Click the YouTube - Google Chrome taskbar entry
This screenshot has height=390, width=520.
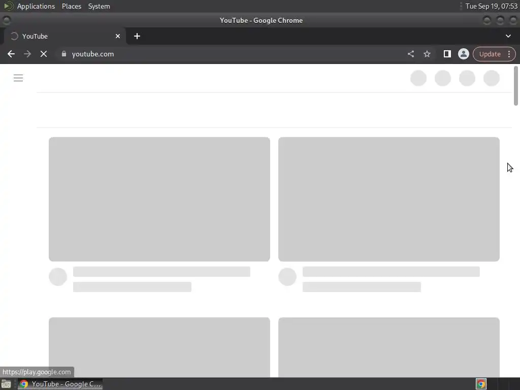click(60, 384)
